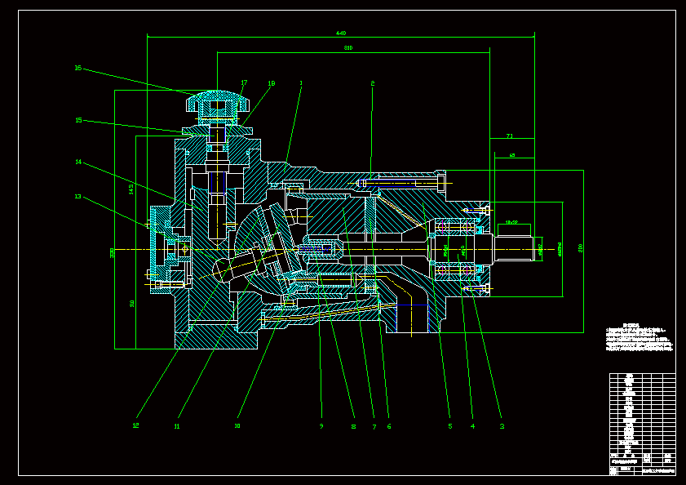This screenshot has width=686, height=485.
Task: Select part callout number 15
Action: click(x=78, y=120)
